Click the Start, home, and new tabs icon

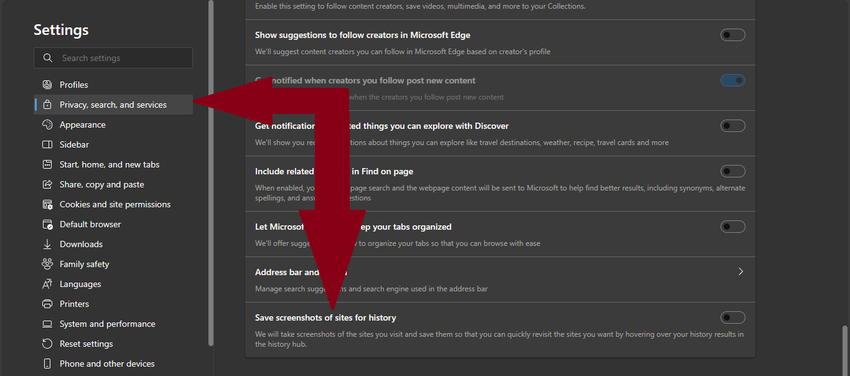click(47, 164)
